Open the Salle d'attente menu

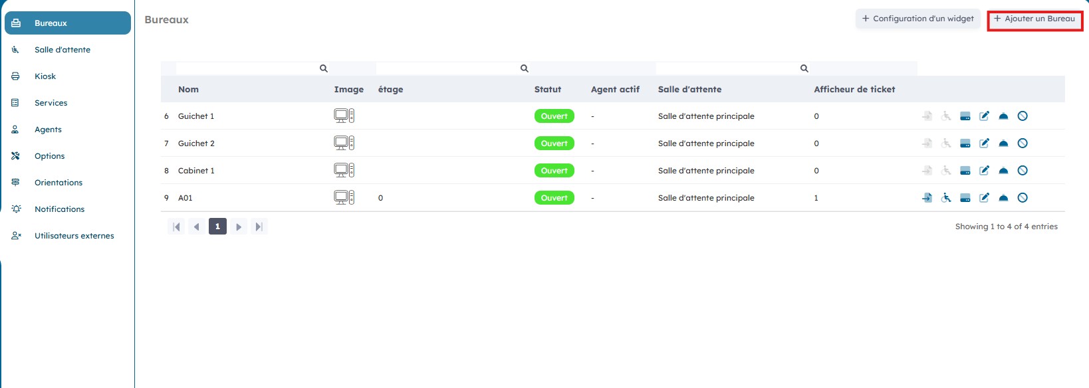tap(62, 50)
